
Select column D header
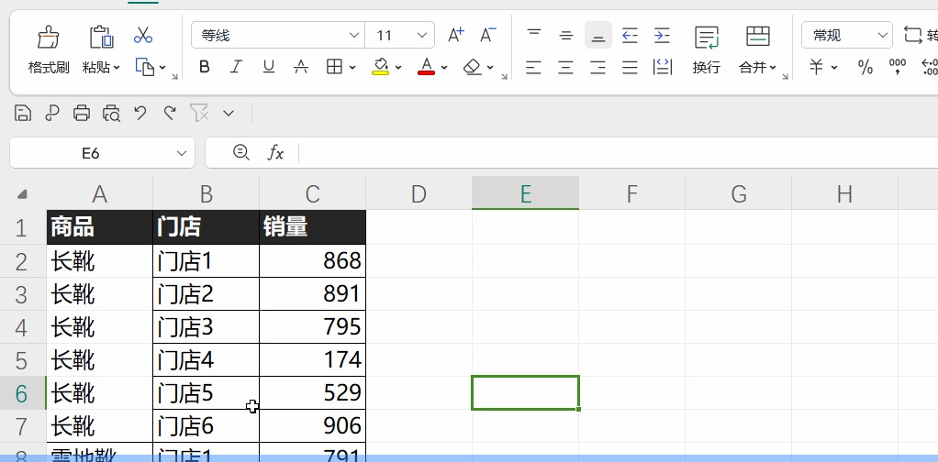pyautogui.click(x=419, y=193)
